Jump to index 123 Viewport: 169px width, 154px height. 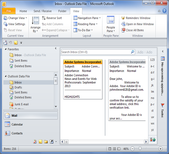pos(152,60)
